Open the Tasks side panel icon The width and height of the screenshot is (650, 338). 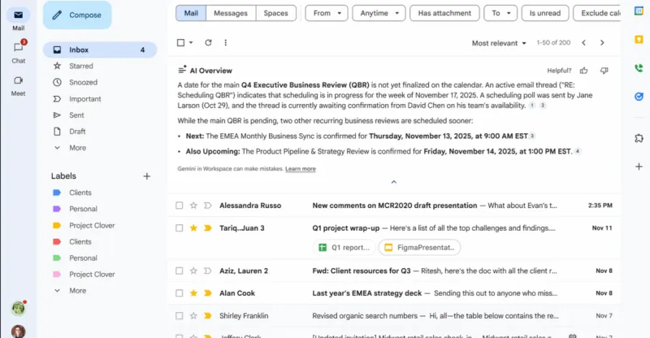click(x=639, y=97)
